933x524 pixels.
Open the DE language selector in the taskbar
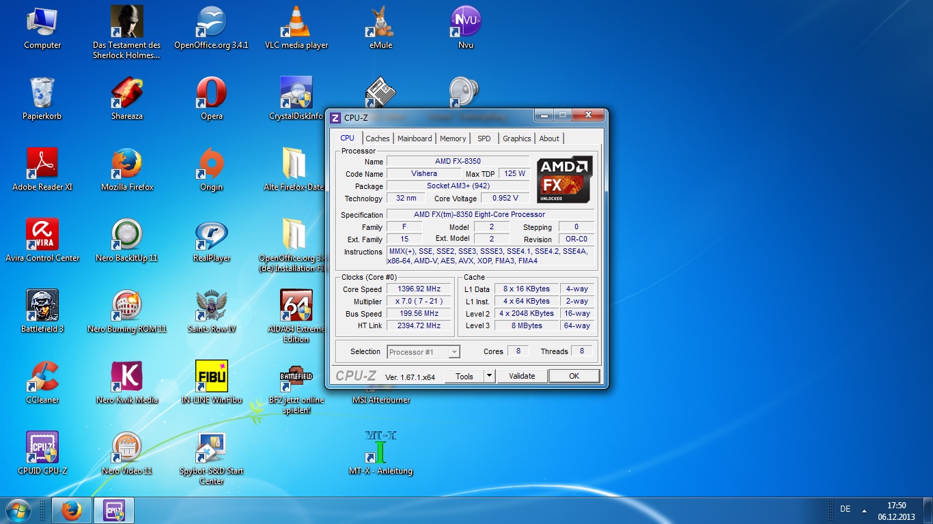pos(845,509)
